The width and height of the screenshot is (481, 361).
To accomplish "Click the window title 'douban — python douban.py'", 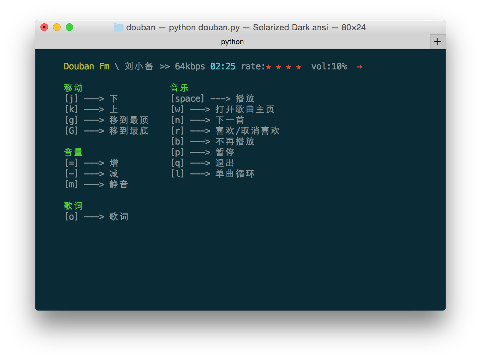I will [x=183, y=27].
